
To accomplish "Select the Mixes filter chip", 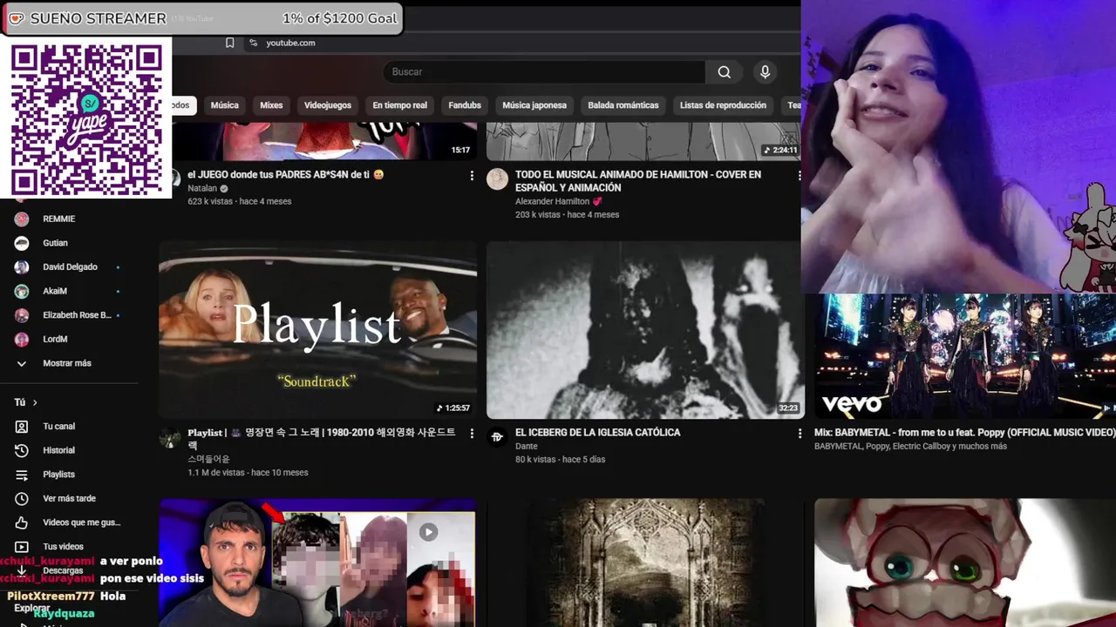I will tap(271, 105).
